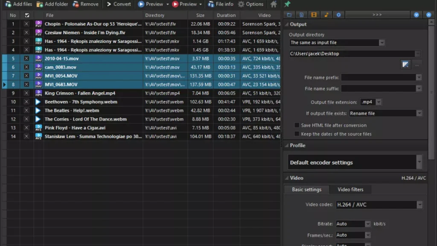Open the If output file exists dropdown
Screen dimensions: 437x246
click(419, 114)
